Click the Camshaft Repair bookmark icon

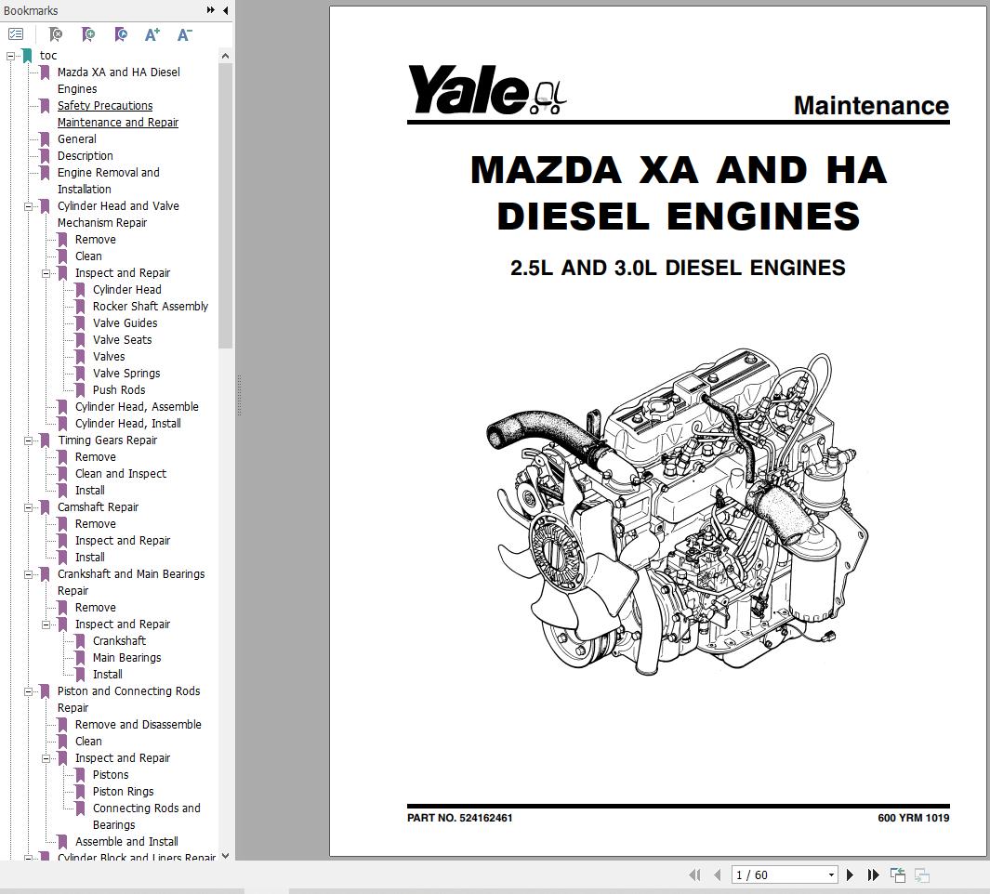click(45, 507)
